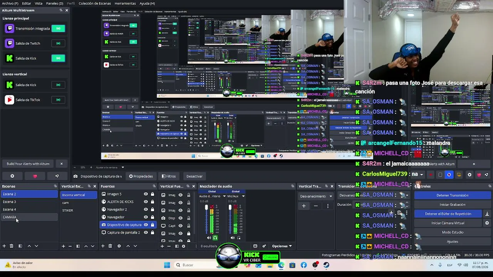
Task: Click the pink heart donate icon in Aitum dock
Action: tap(35, 176)
